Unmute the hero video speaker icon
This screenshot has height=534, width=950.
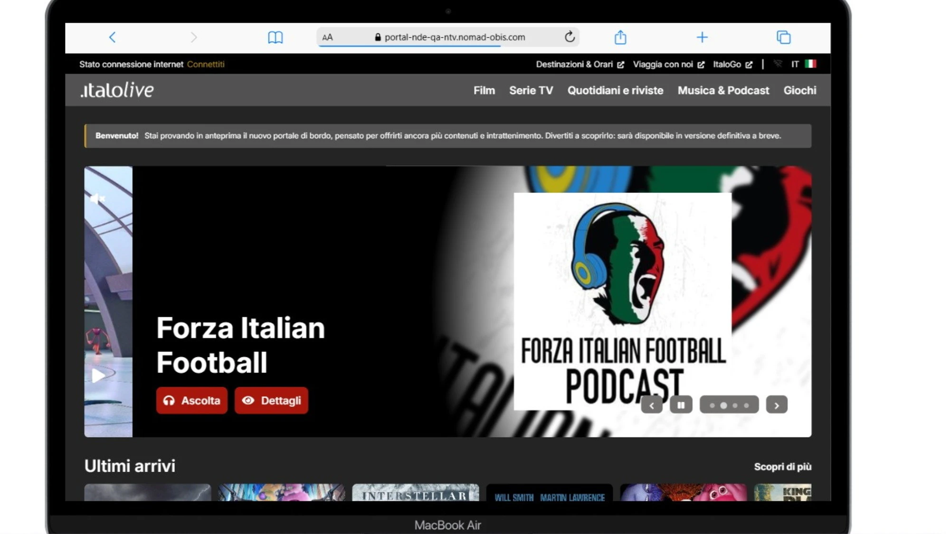[x=97, y=199]
